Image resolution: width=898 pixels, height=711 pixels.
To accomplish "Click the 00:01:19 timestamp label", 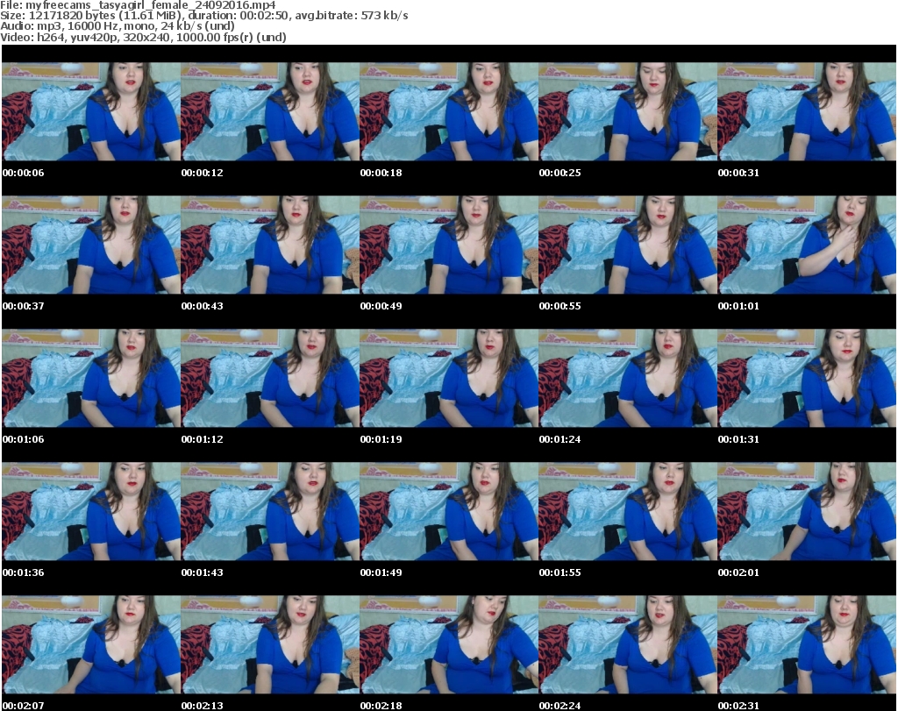I will [x=381, y=439].
